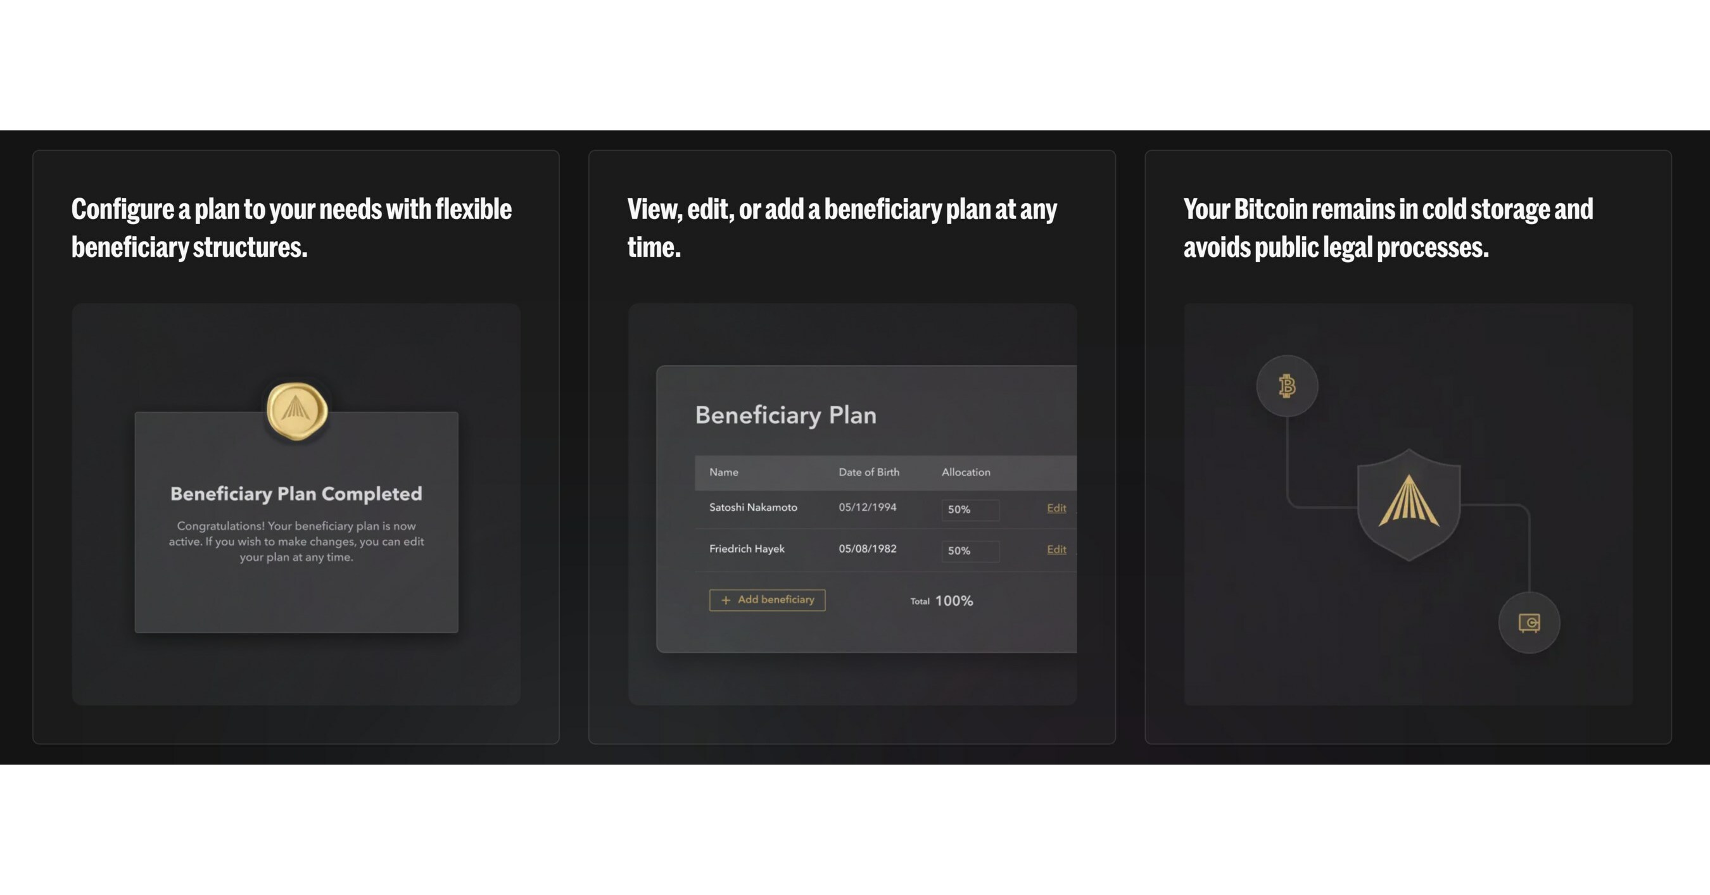Click the Beneficiary Plan heading
The image size is (1710, 895).
click(x=785, y=415)
